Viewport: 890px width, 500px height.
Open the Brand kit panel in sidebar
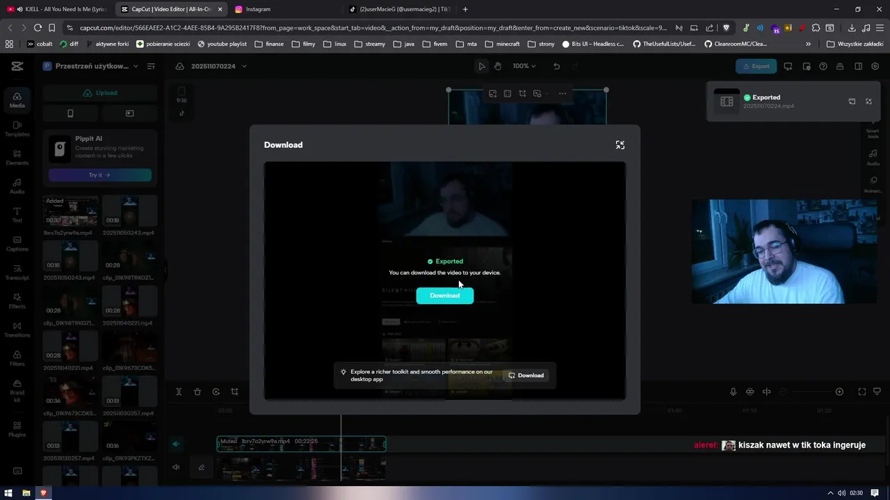pyautogui.click(x=17, y=390)
